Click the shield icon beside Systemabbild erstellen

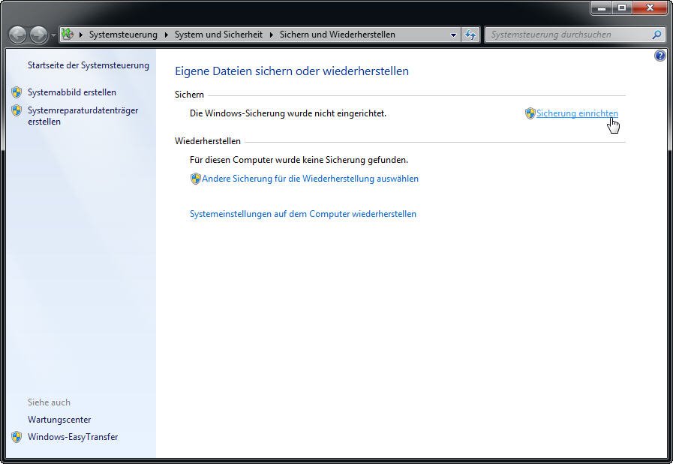click(17, 92)
